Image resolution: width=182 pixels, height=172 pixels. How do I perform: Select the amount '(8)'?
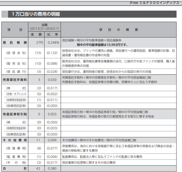pyautogui.click(x=39, y=148)
